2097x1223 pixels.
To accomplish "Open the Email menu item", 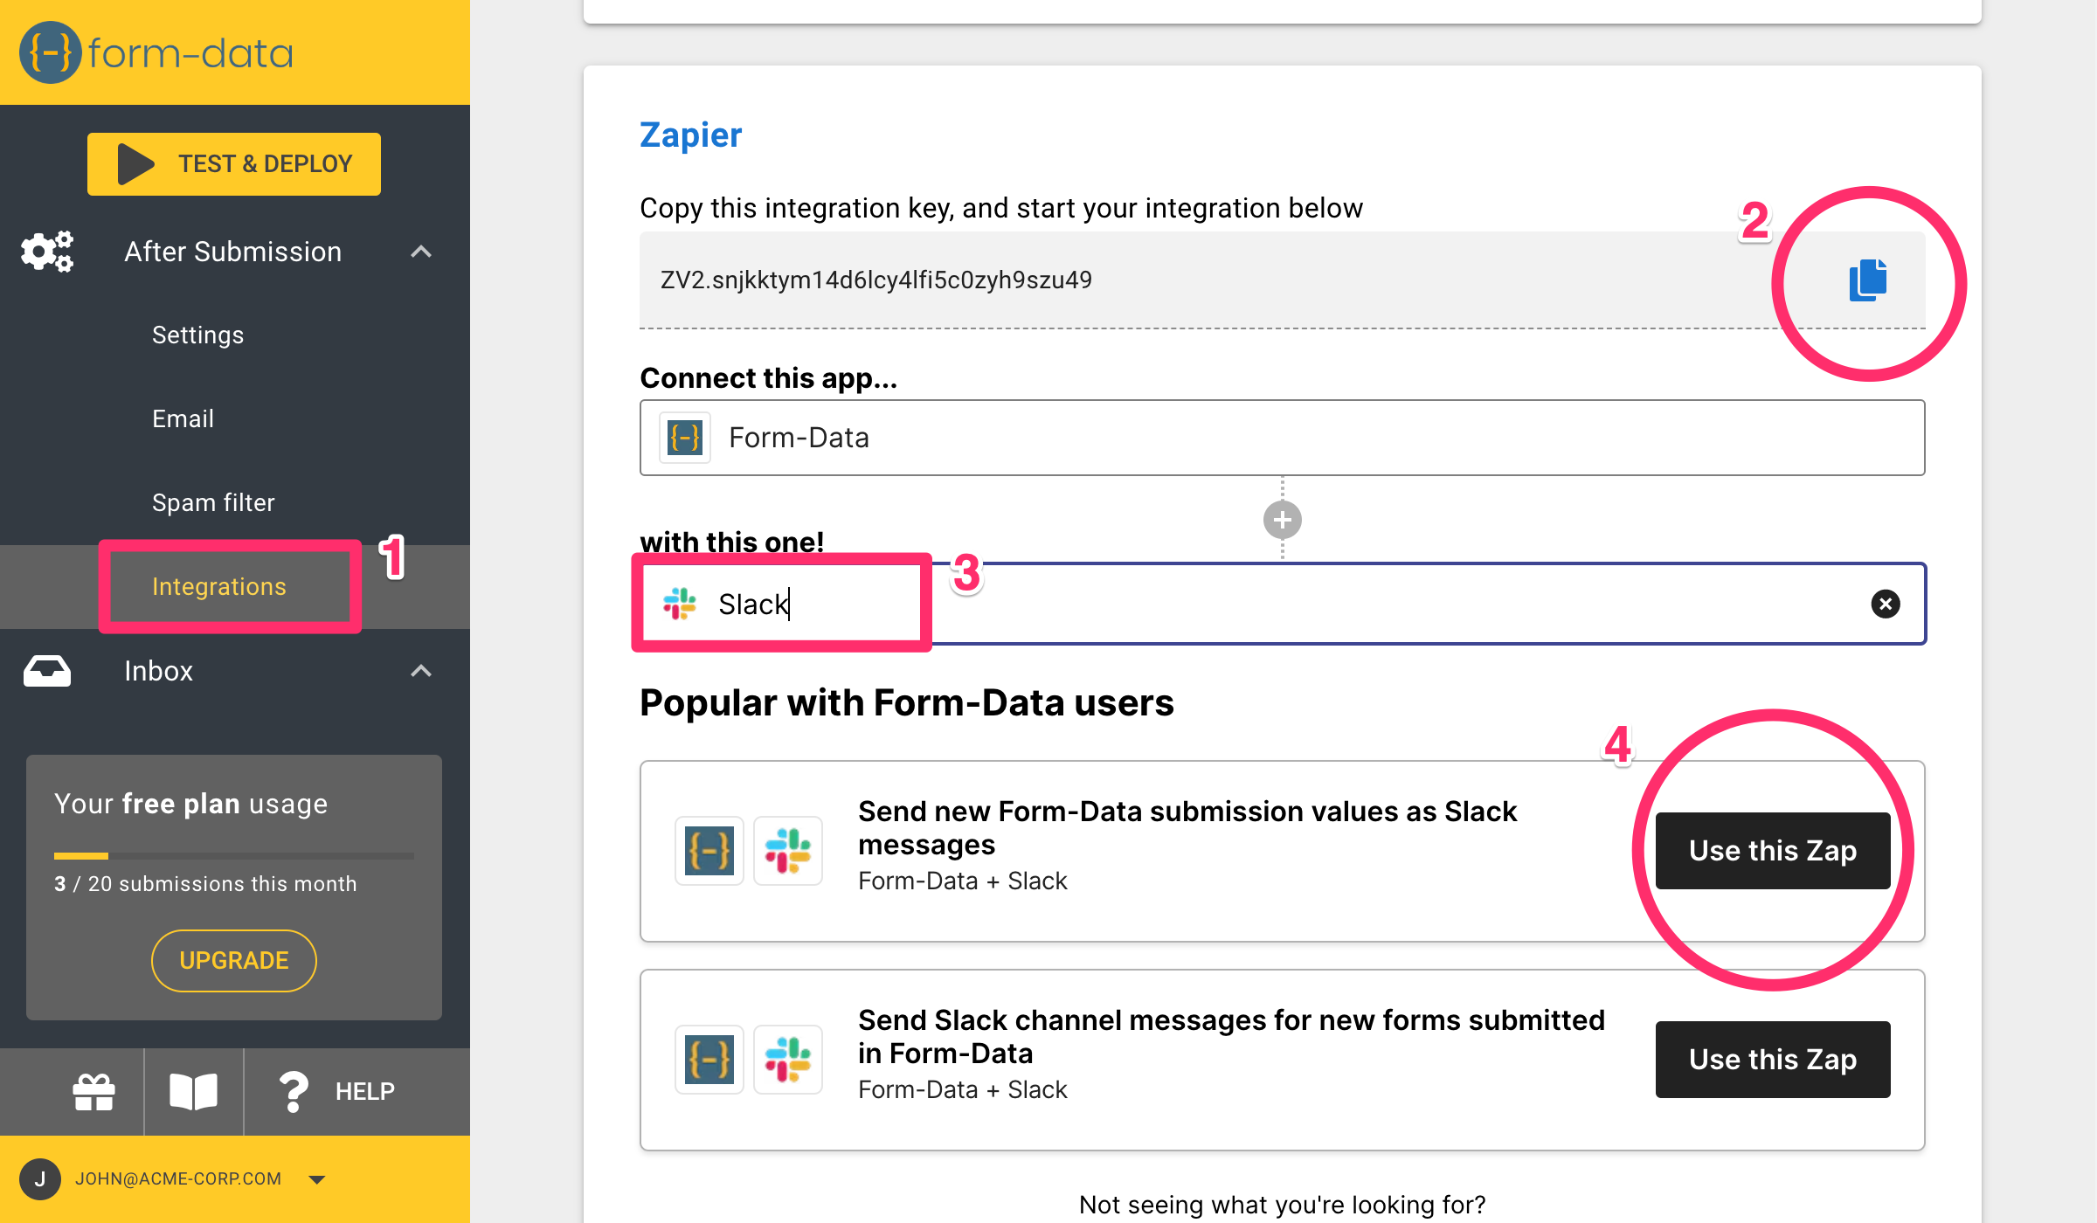I will click(183, 419).
